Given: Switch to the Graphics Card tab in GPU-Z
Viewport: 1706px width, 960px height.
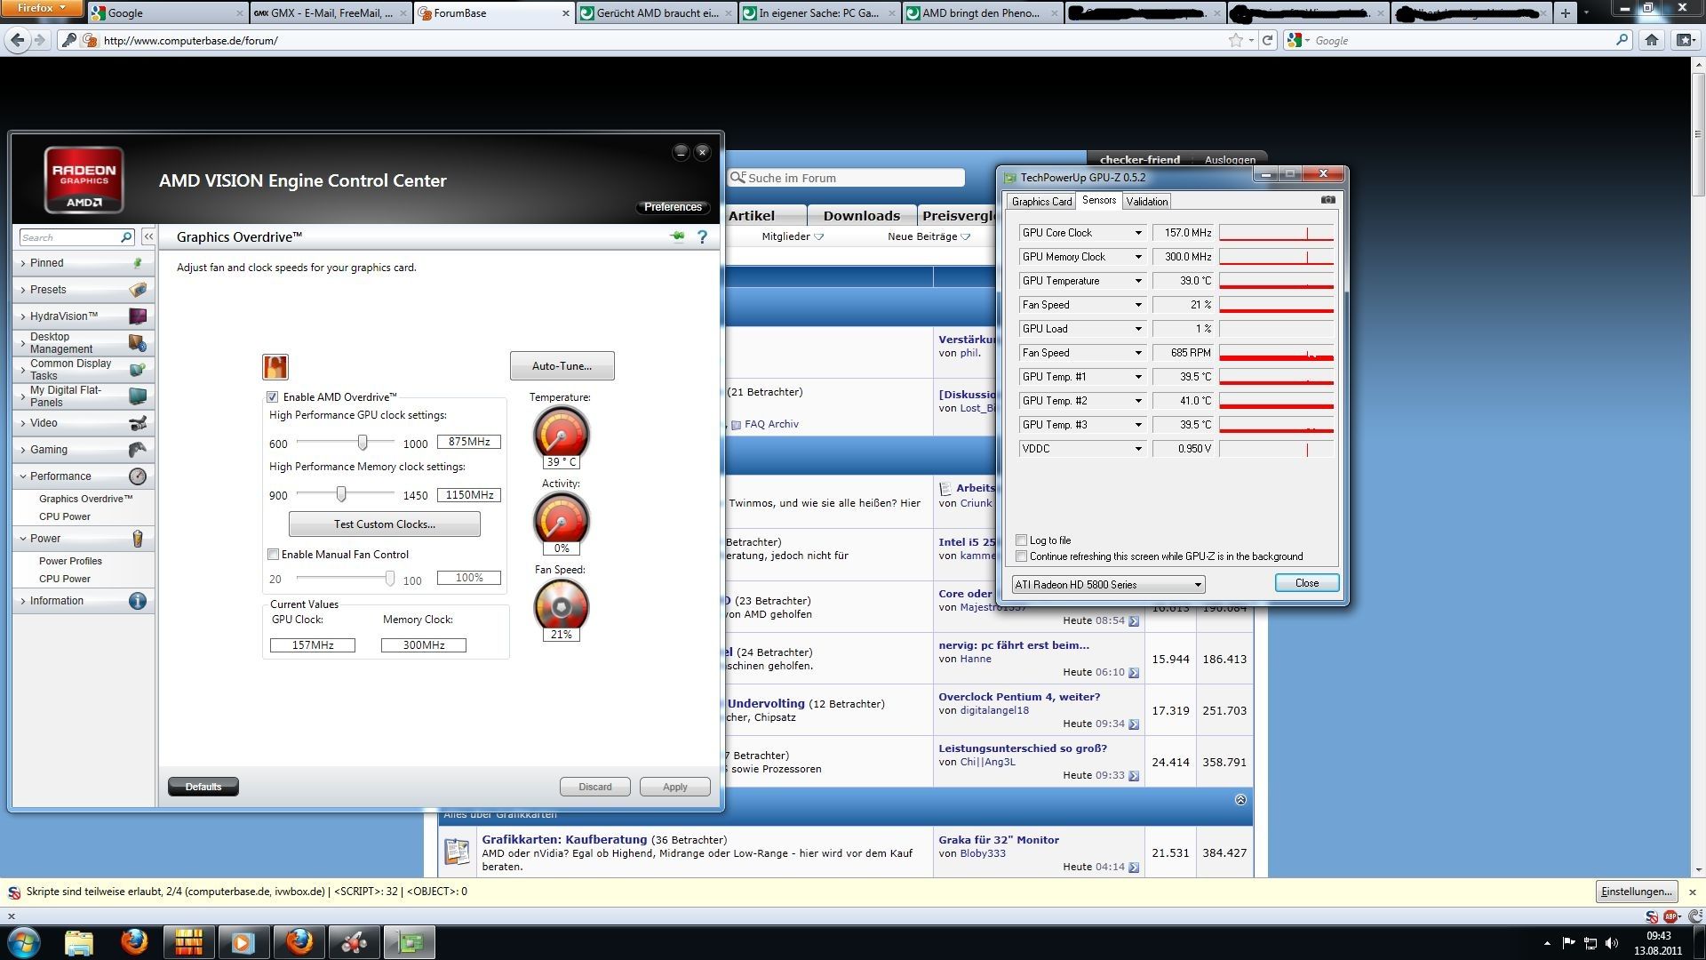Looking at the screenshot, I should click(x=1041, y=202).
